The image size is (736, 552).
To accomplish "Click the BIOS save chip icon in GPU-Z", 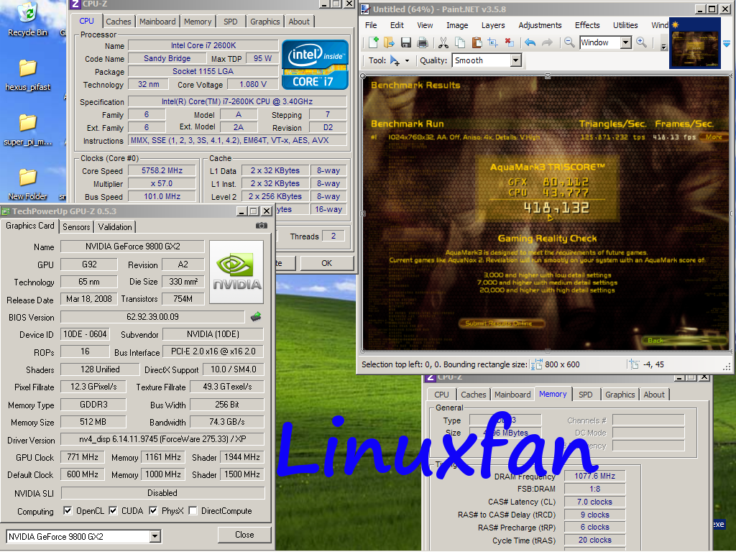I will coord(256,317).
